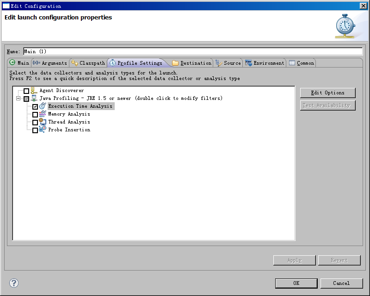Screen dimensions: 370x296
Task: Click the Thread Analysis icon
Action: click(x=43, y=122)
